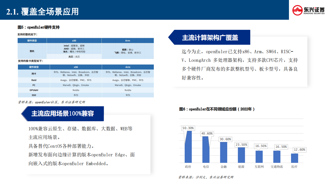
Task: Click the 金融 axis label
Action: [x=224, y=167]
